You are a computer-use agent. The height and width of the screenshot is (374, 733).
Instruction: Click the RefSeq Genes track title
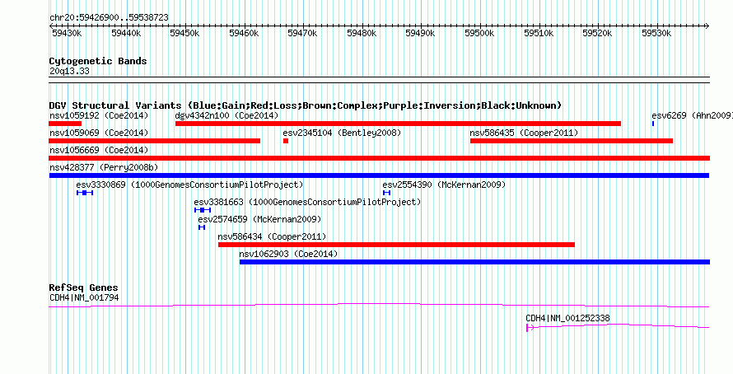(83, 288)
